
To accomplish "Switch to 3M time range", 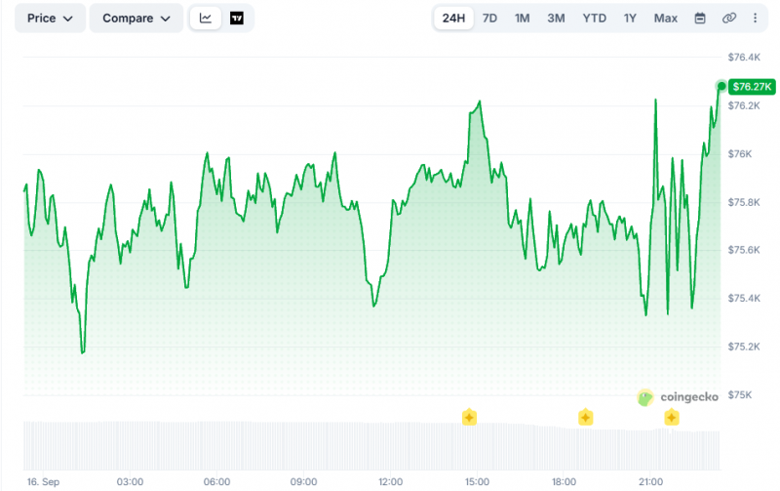I will 556,19.
